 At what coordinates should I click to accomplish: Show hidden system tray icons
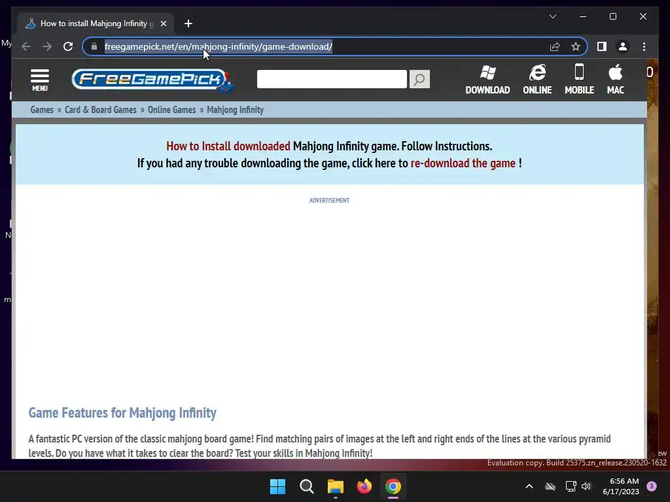click(x=529, y=486)
